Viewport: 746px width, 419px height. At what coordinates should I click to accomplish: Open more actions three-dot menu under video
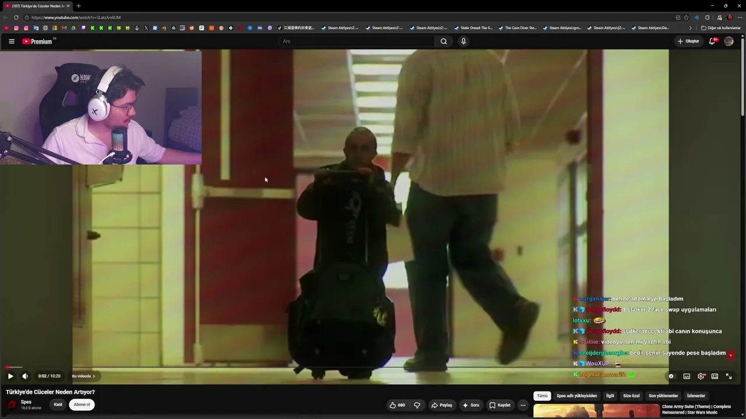coord(523,405)
